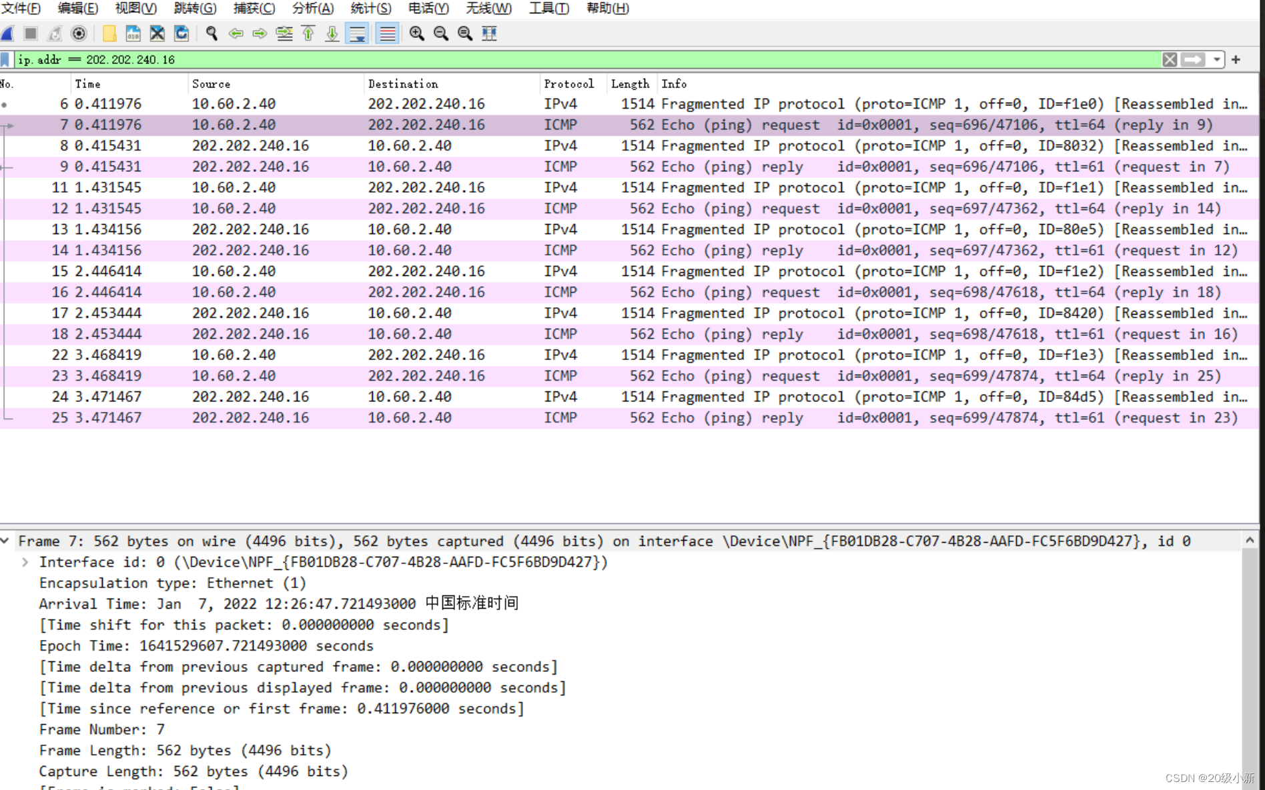This screenshot has width=1265, height=790.
Task: Reset text to normal size
Action: [x=465, y=33]
